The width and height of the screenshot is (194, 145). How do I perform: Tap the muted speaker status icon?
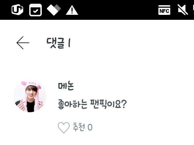click(x=183, y=10)
